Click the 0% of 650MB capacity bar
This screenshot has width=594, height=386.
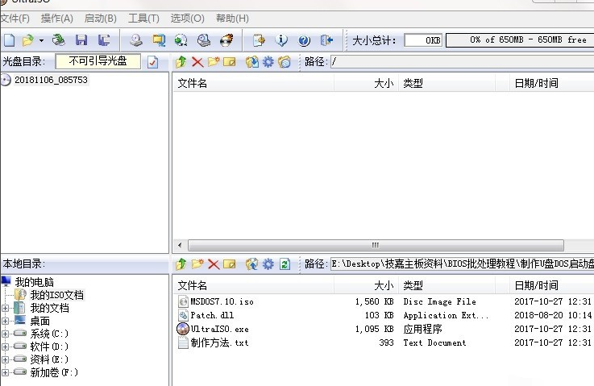(x=520, y=40)
